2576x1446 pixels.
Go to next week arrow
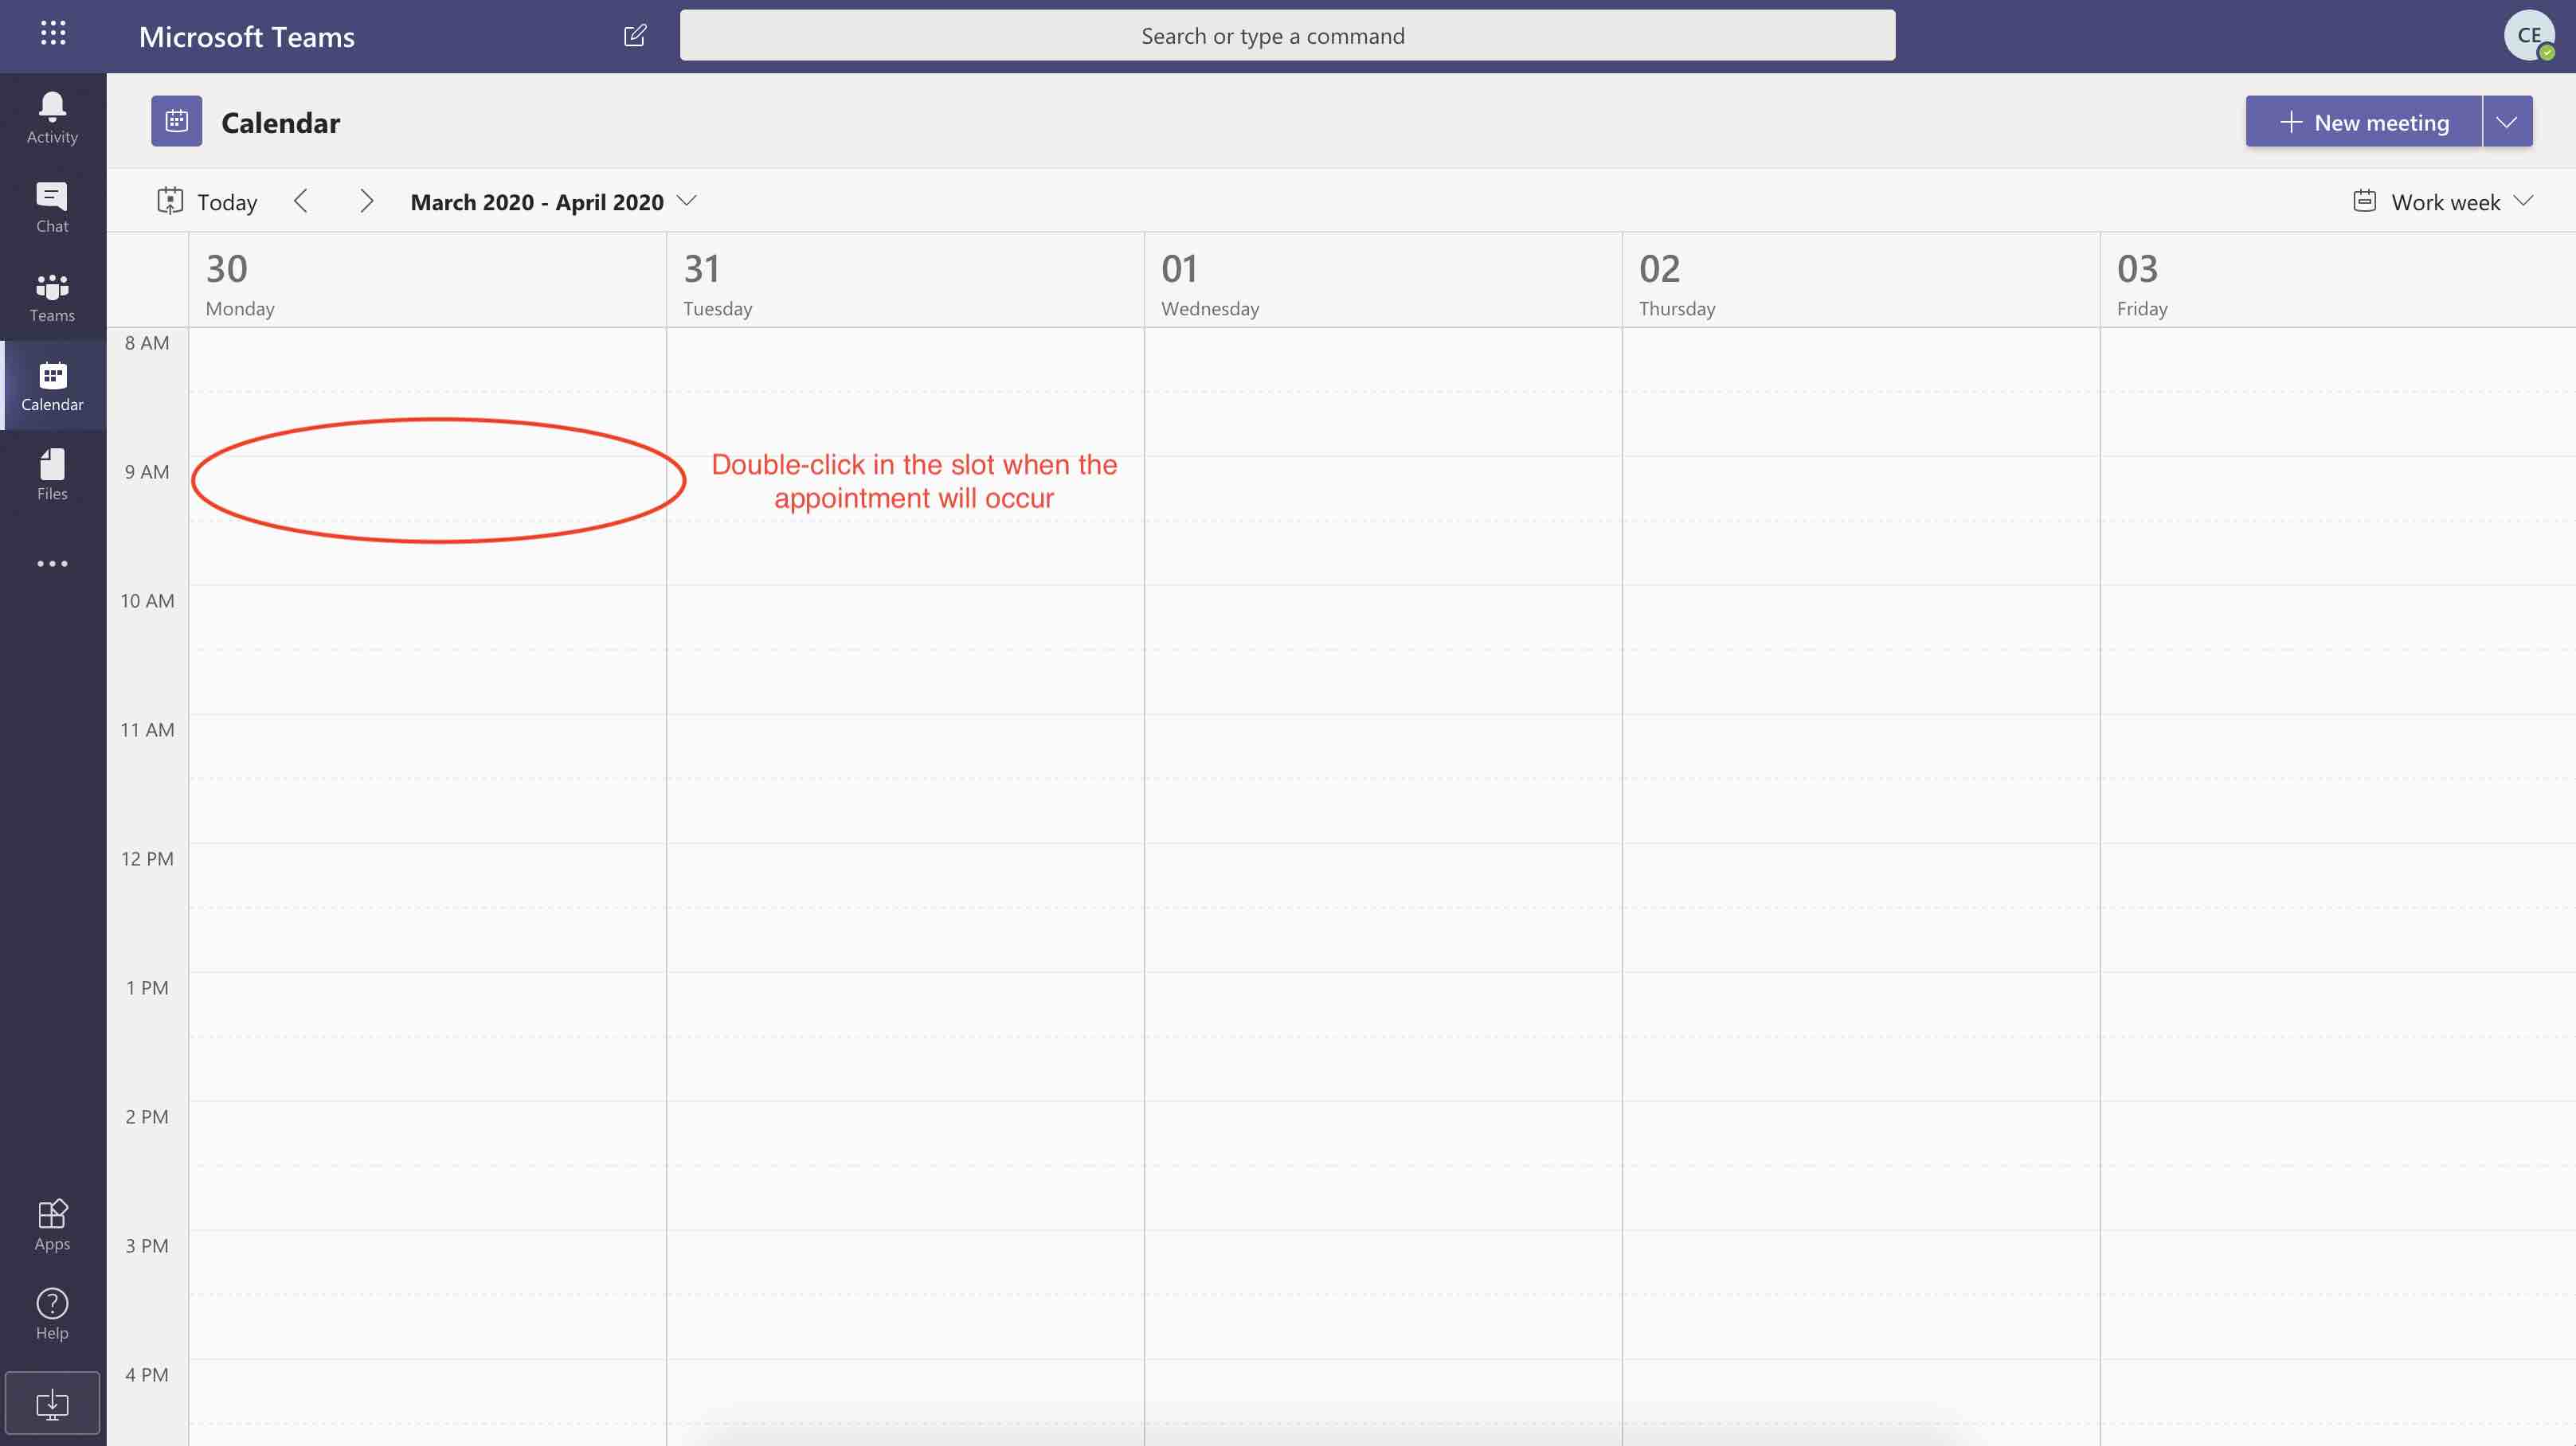(366, 202)
